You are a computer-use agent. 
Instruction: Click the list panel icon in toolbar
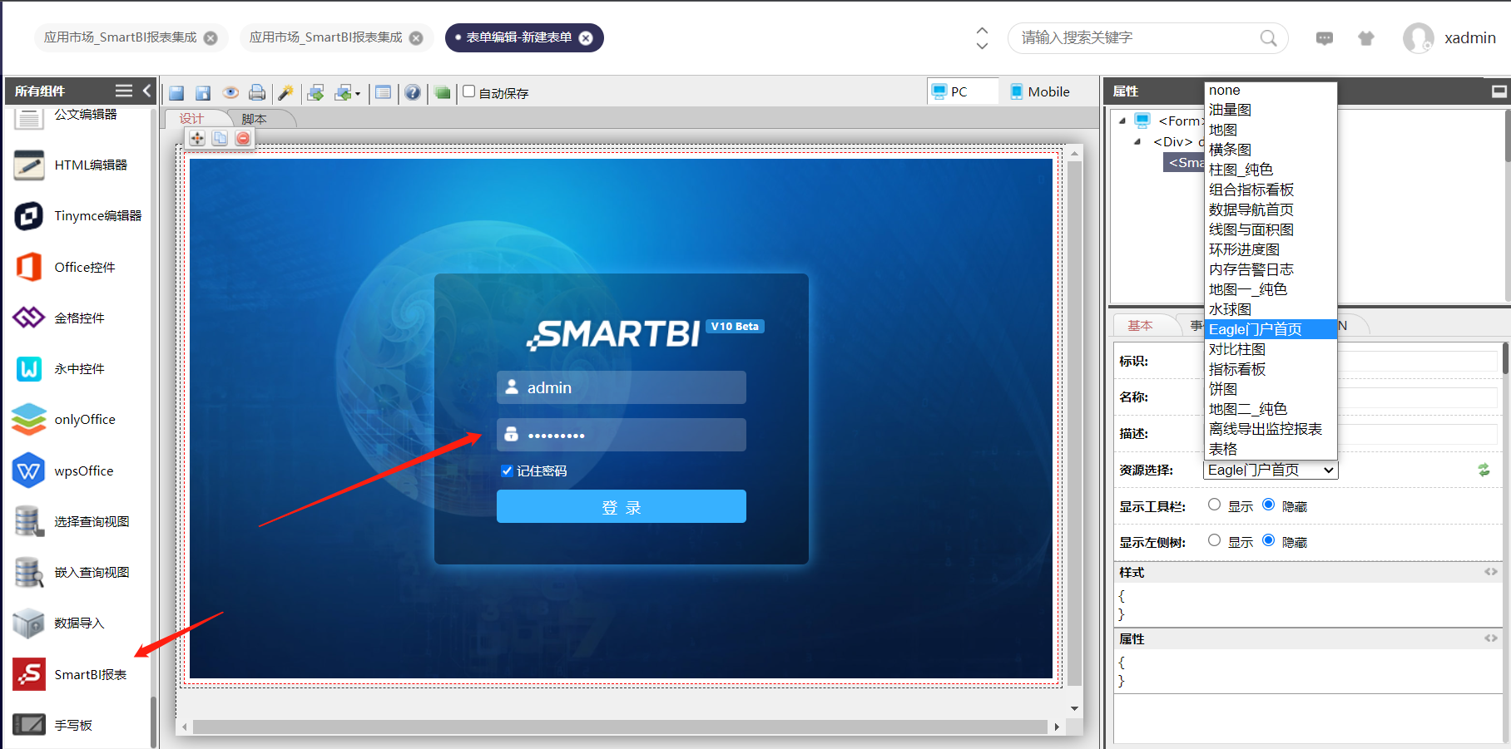click(x=383, y=93)
